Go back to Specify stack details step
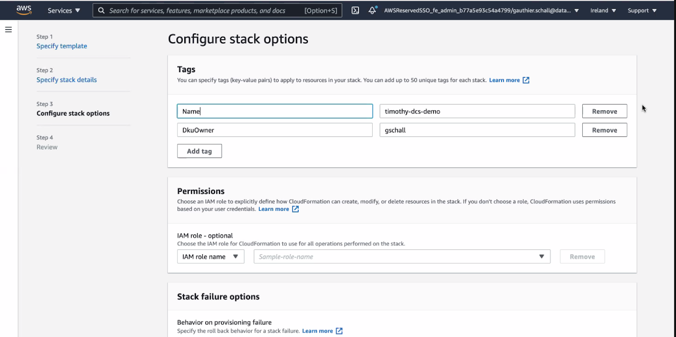676x337 pixels. (66, 80)
